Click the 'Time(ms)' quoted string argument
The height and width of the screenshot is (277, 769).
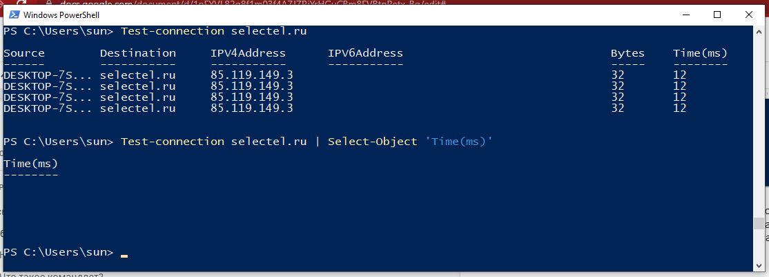(458, 142)
